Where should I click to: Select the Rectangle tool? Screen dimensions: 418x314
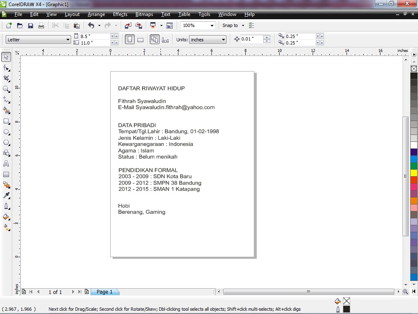point(6,121)
